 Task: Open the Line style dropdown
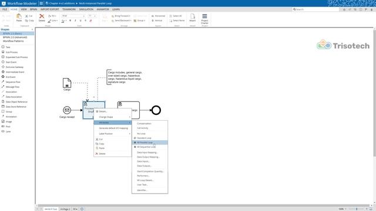pyautogui.click(x=52, y=21)
